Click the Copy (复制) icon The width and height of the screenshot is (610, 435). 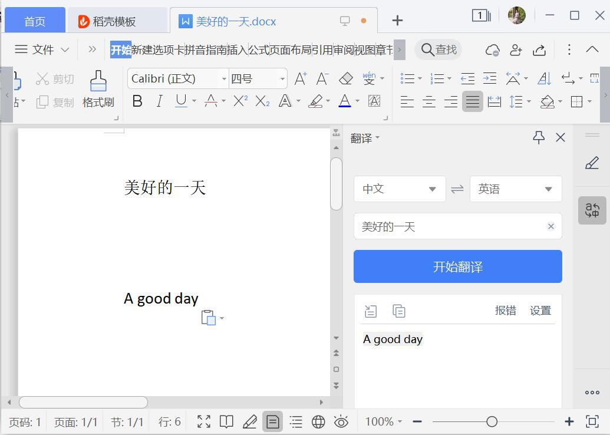(42, 102)
